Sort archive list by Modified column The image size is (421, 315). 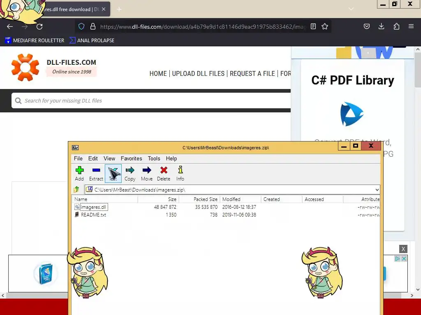241,199
